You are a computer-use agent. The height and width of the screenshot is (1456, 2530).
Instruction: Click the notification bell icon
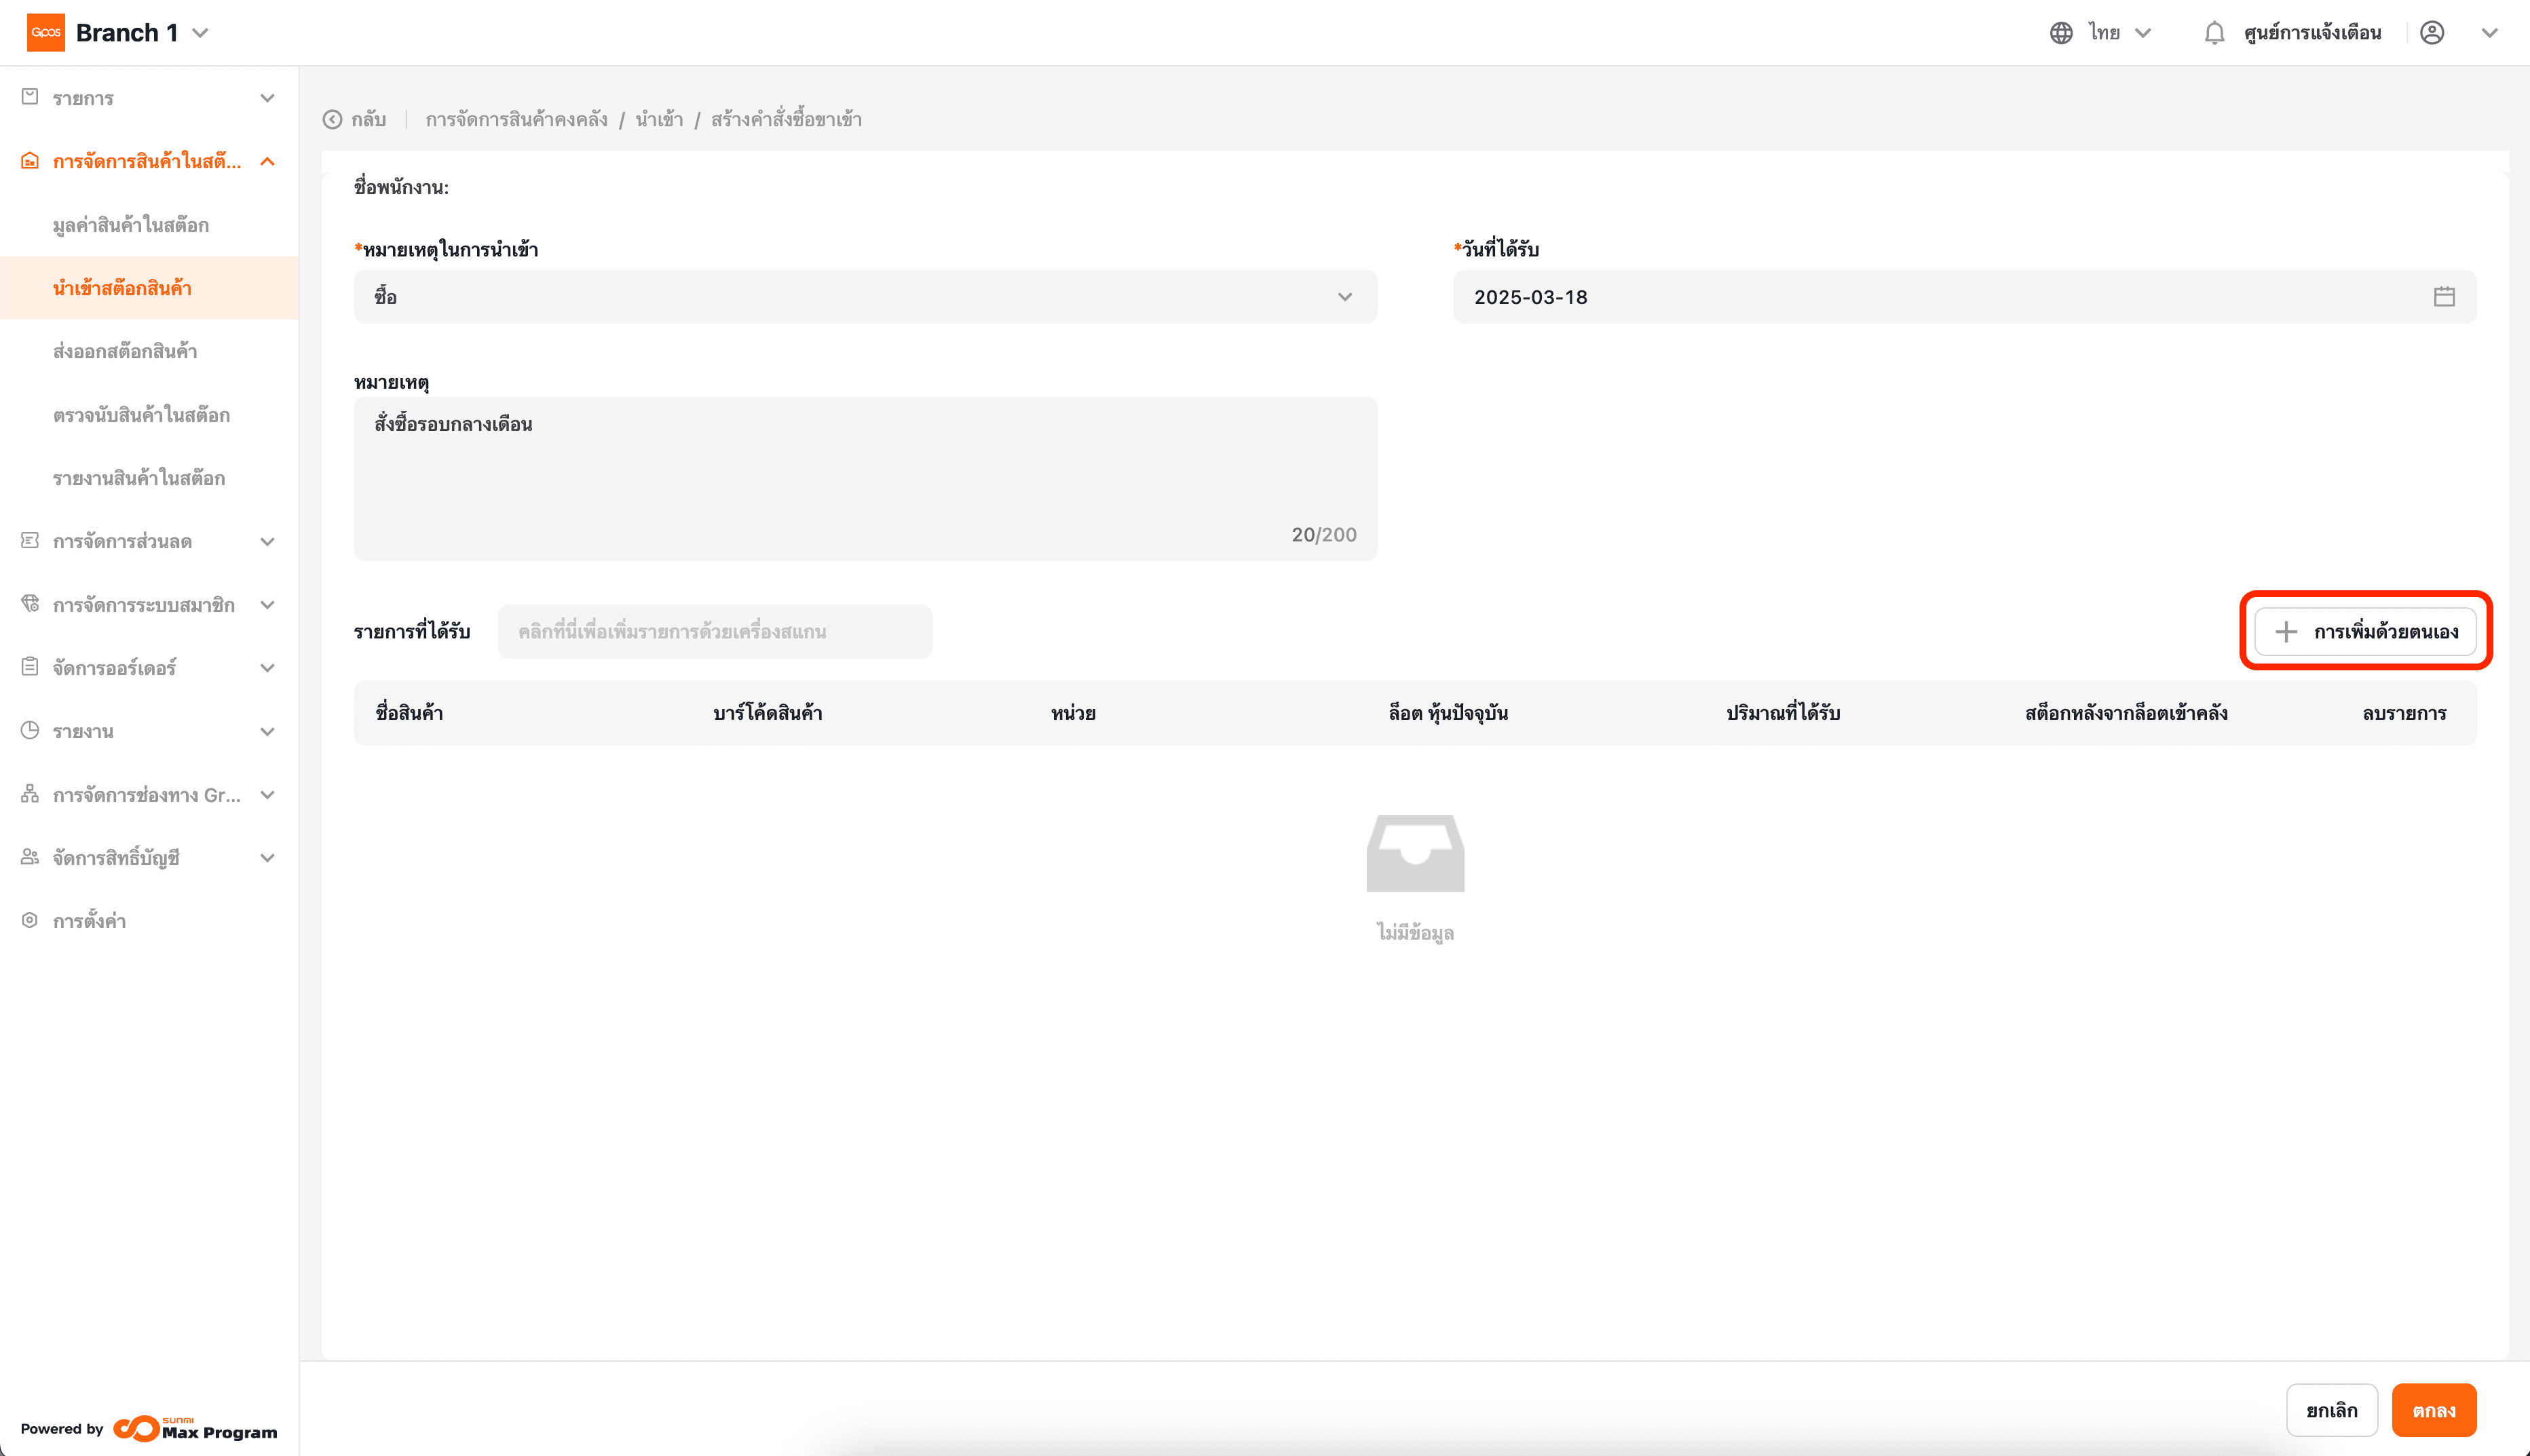click(2214, 33)
